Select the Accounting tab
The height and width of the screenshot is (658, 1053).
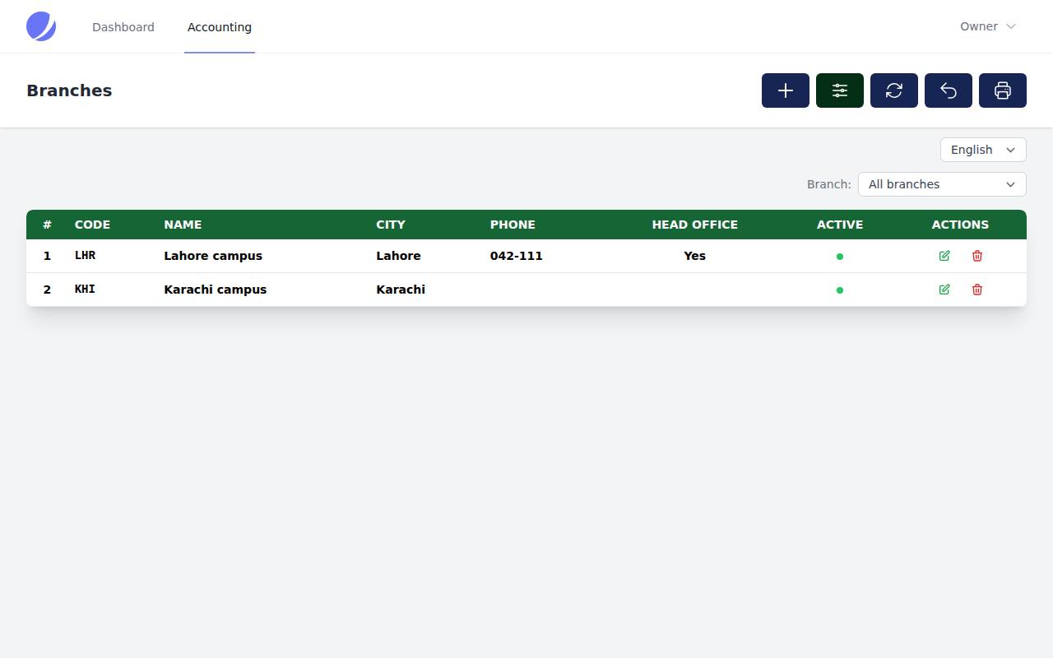tap(220, 27)
